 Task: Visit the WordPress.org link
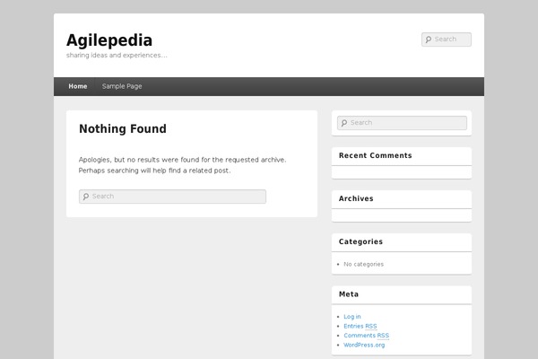point(364,345)
